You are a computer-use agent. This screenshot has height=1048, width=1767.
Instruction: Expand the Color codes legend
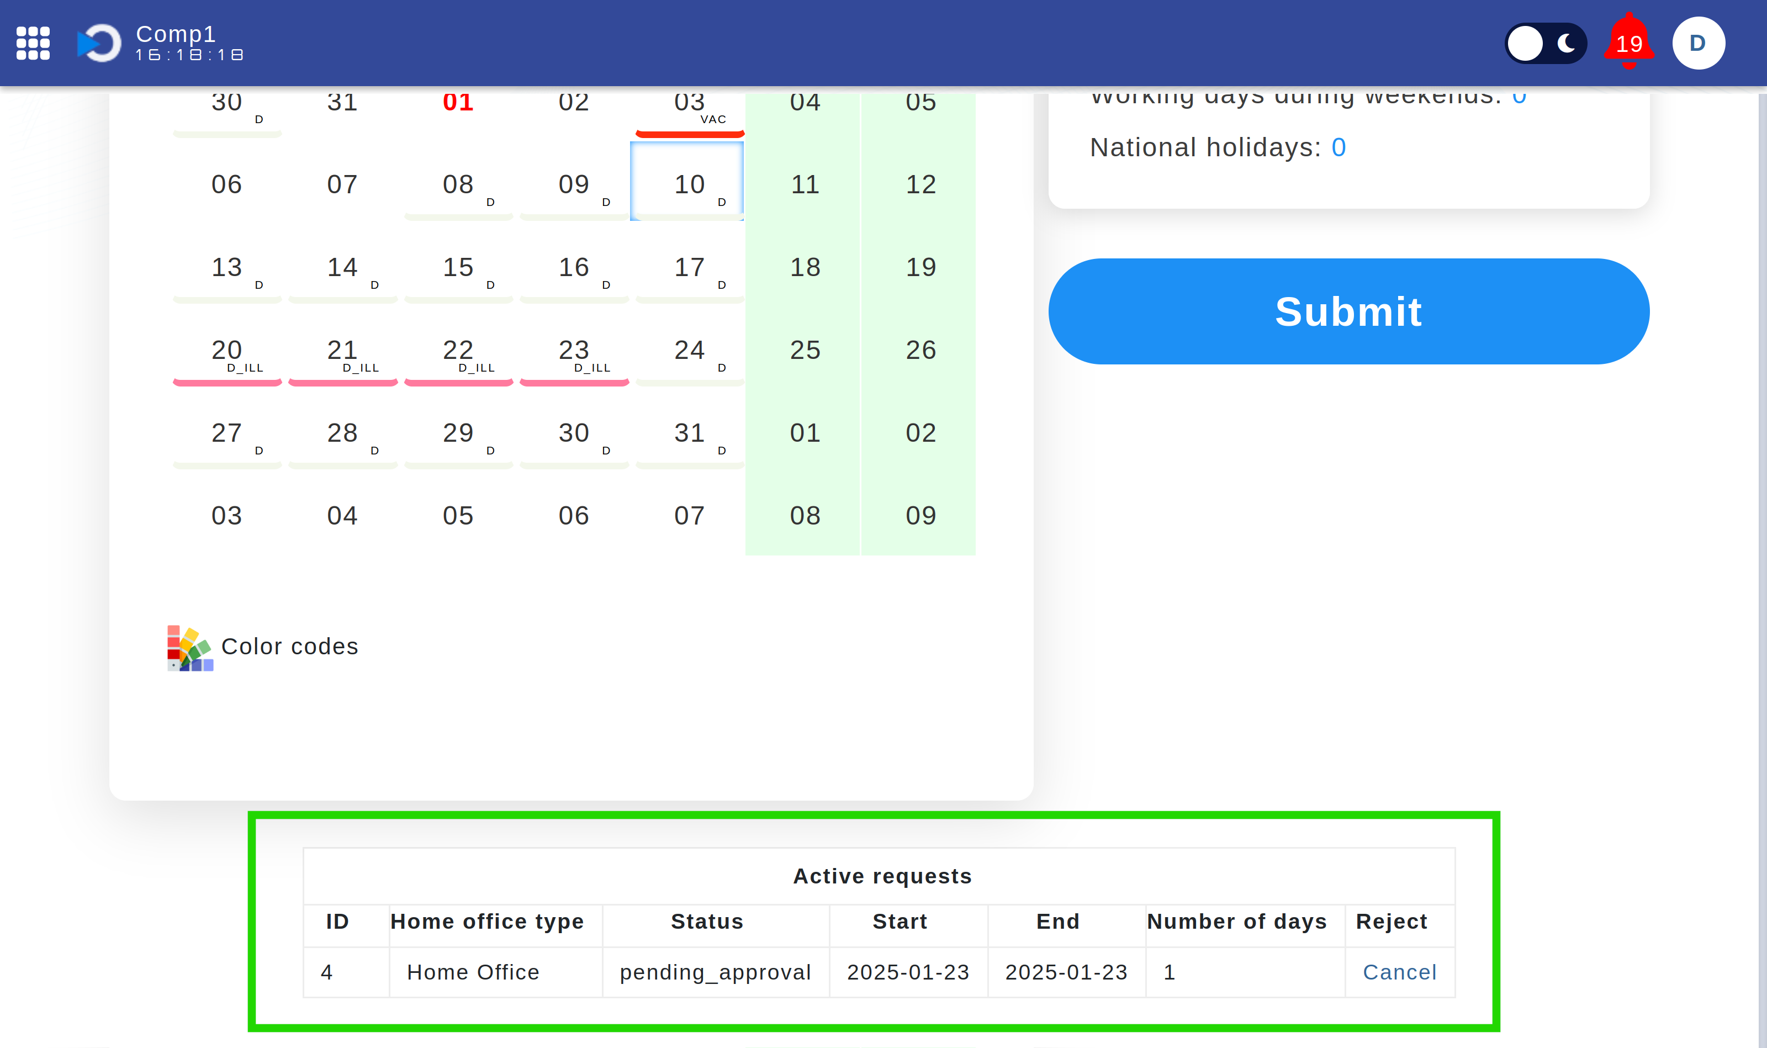[289, 647]
